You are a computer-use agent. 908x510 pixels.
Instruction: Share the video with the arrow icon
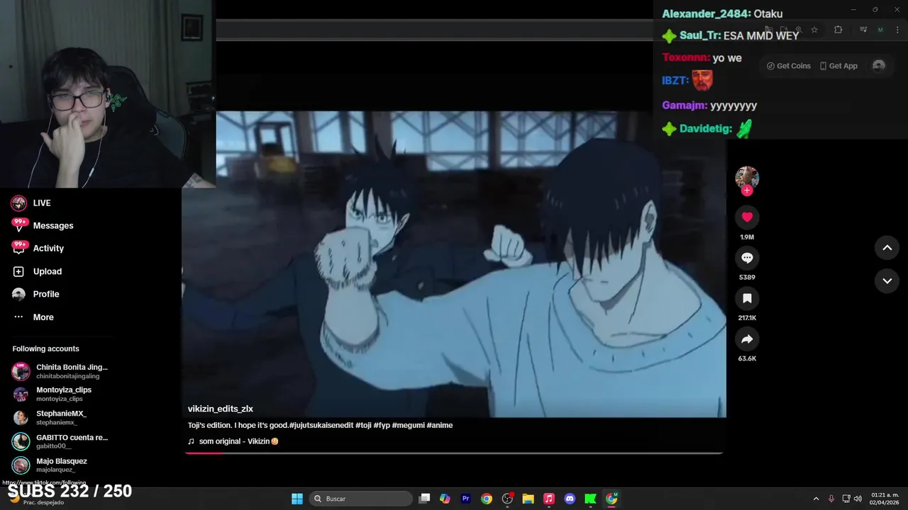click(x=747, y=339)
